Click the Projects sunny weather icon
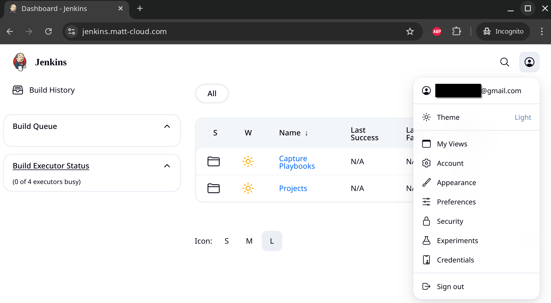 pyautogui.click(x=248, y=188)
